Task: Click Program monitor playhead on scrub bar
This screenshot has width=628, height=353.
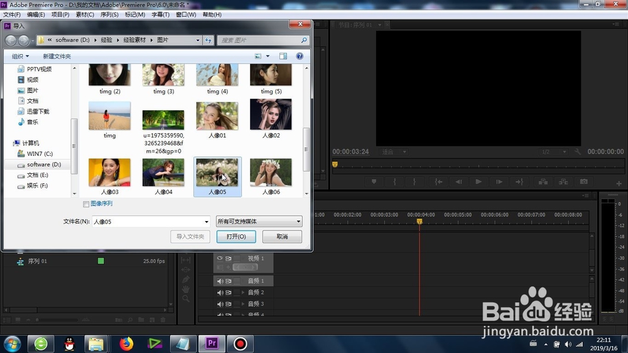Action: pyautogui.click(x=335, y=165)
